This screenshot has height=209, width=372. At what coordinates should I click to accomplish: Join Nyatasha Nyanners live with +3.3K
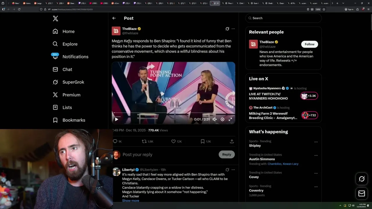309,96
